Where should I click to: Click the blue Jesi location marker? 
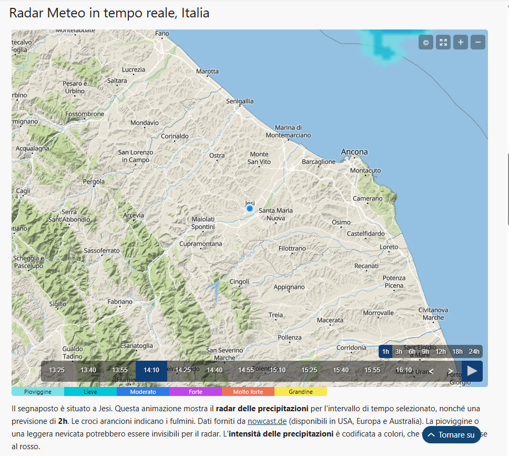pyautogui.click(x=250, y=209)
